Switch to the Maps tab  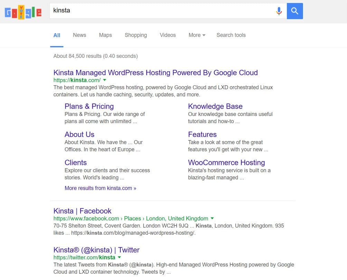coord(105,35)
